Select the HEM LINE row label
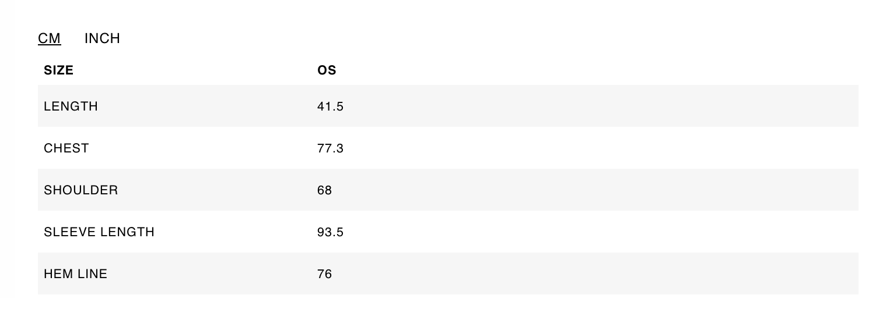The image size is (876, 320). tap(75, 274)
